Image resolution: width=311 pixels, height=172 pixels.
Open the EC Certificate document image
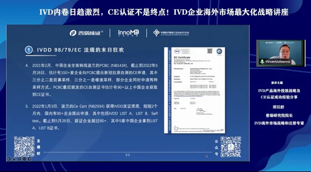pyautogui.click(x=194, y=90)
